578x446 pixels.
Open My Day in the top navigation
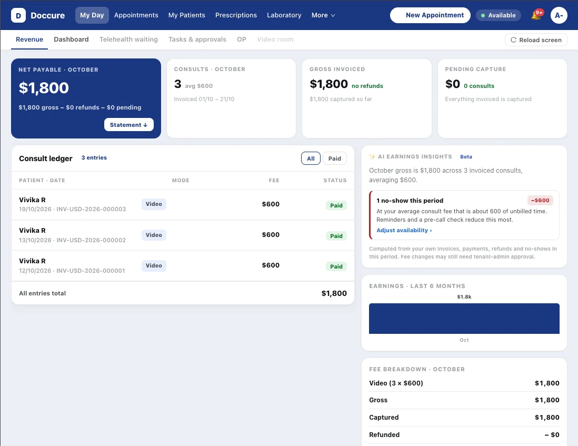tap(92, 15)
